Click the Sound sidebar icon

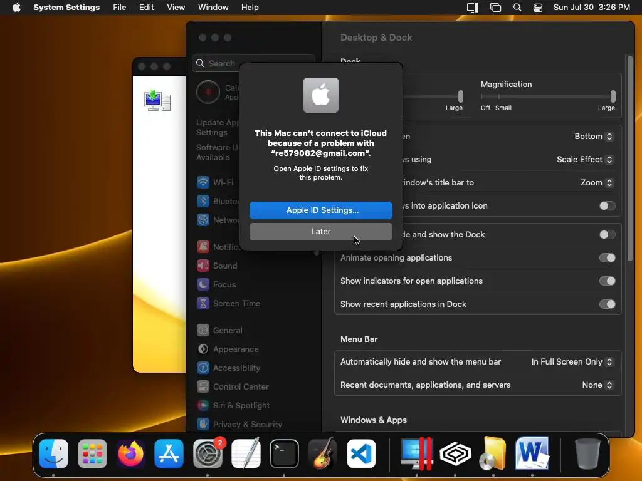[x=203, y=266]
